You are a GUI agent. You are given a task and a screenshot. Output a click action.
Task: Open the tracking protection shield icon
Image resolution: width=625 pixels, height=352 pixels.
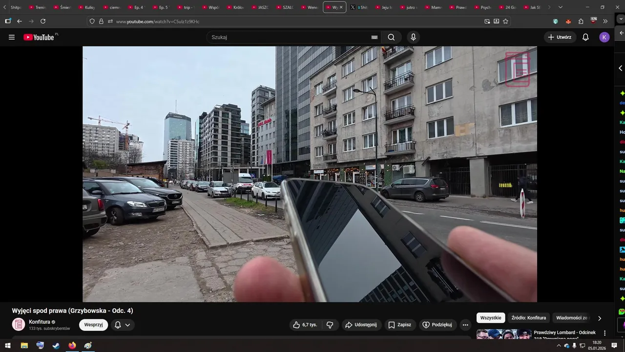click(x=92, y=22)
